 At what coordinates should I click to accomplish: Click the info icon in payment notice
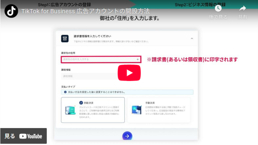[65, 92]
